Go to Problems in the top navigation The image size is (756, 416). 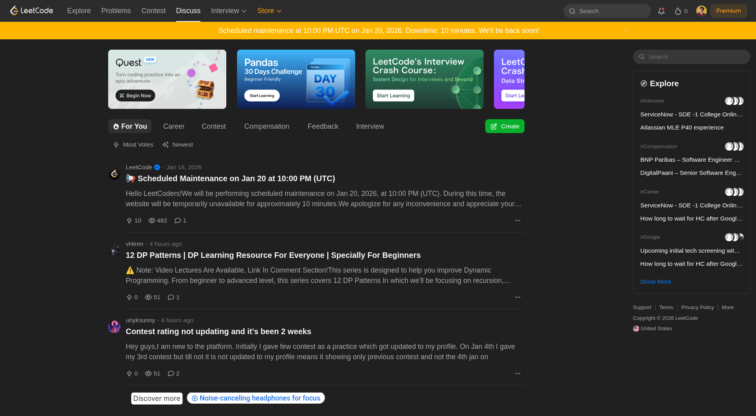pyautogui.click(x=116, y=11)
